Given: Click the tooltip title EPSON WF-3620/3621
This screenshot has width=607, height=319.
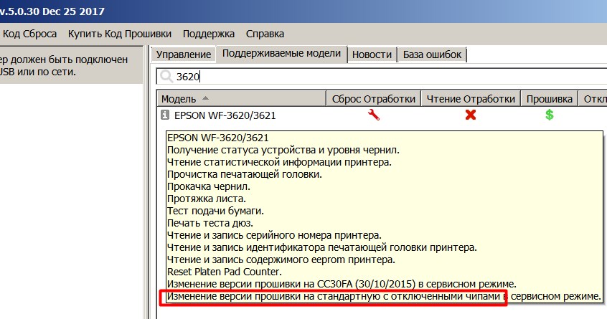Looking at the screenshot, I should pyautogui.click(x=217, y=138).
